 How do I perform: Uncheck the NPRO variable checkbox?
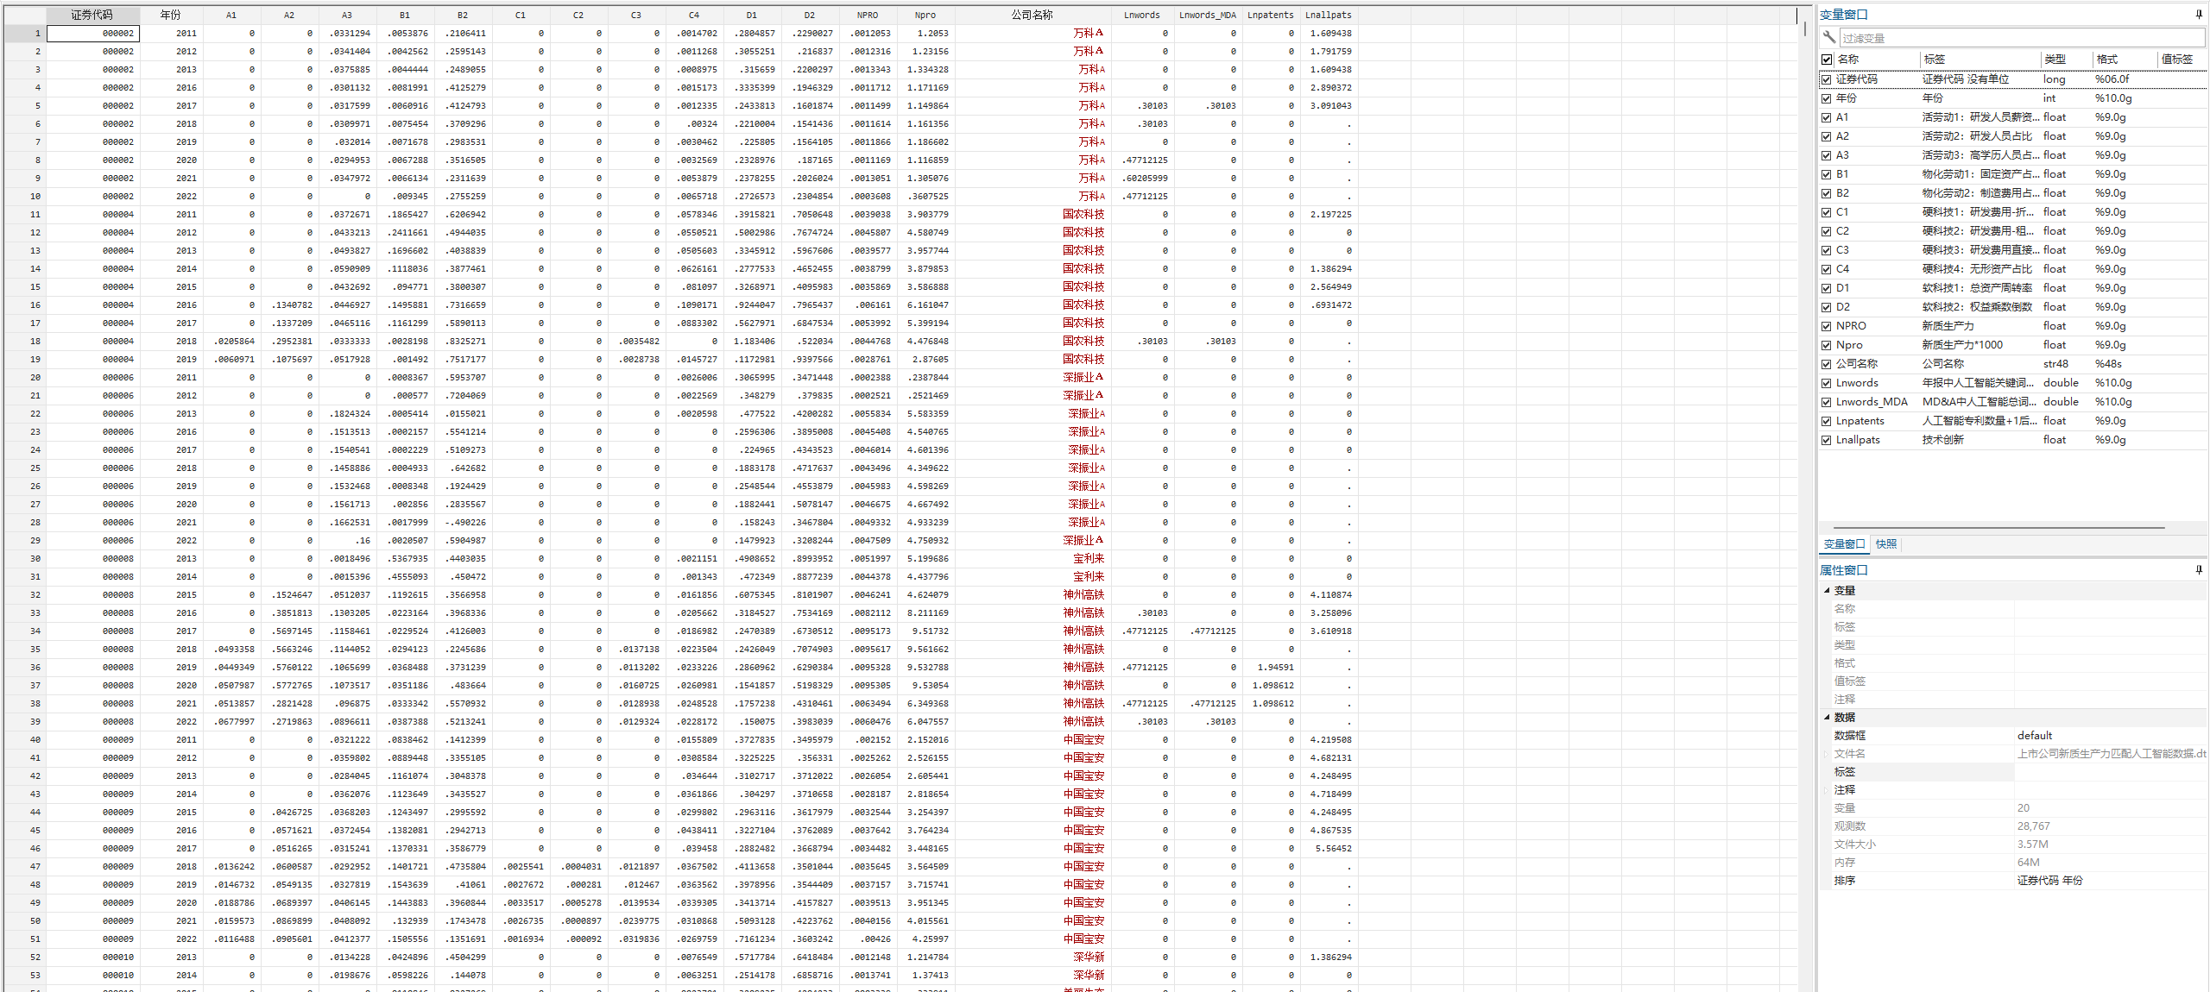(1827, 326)
